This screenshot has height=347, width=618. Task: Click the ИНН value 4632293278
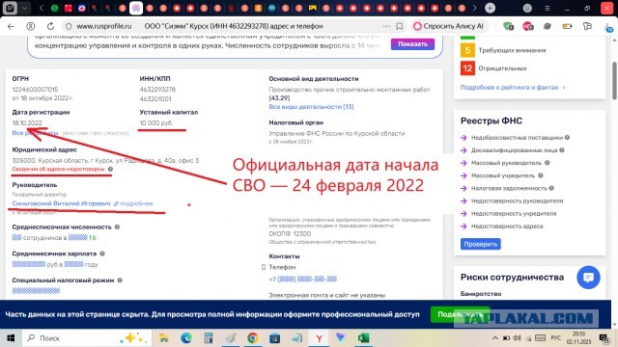tap(157, 90)
